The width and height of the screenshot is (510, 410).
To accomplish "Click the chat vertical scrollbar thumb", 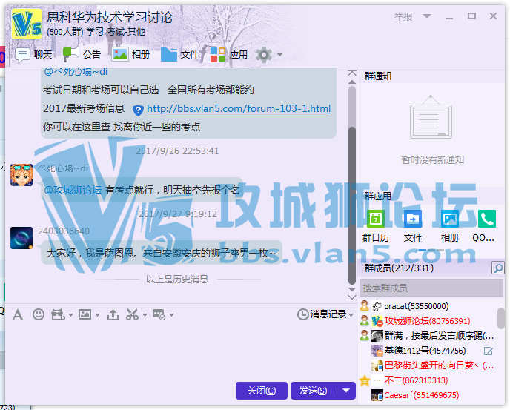I will tap(352, 205).
